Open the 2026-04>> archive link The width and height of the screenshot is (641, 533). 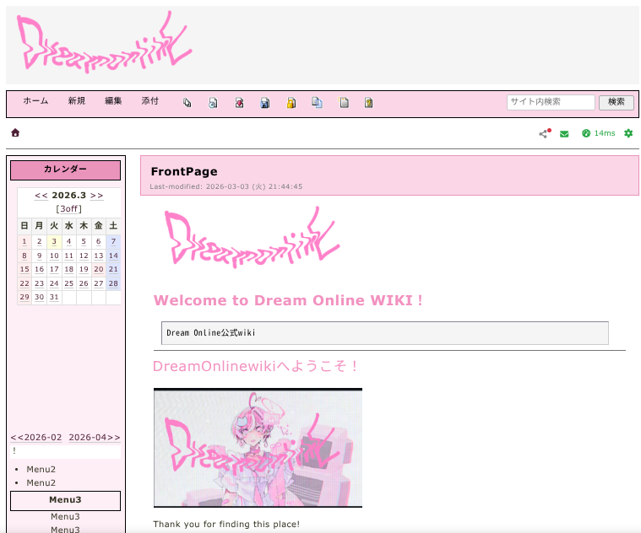tap(95, 438)
